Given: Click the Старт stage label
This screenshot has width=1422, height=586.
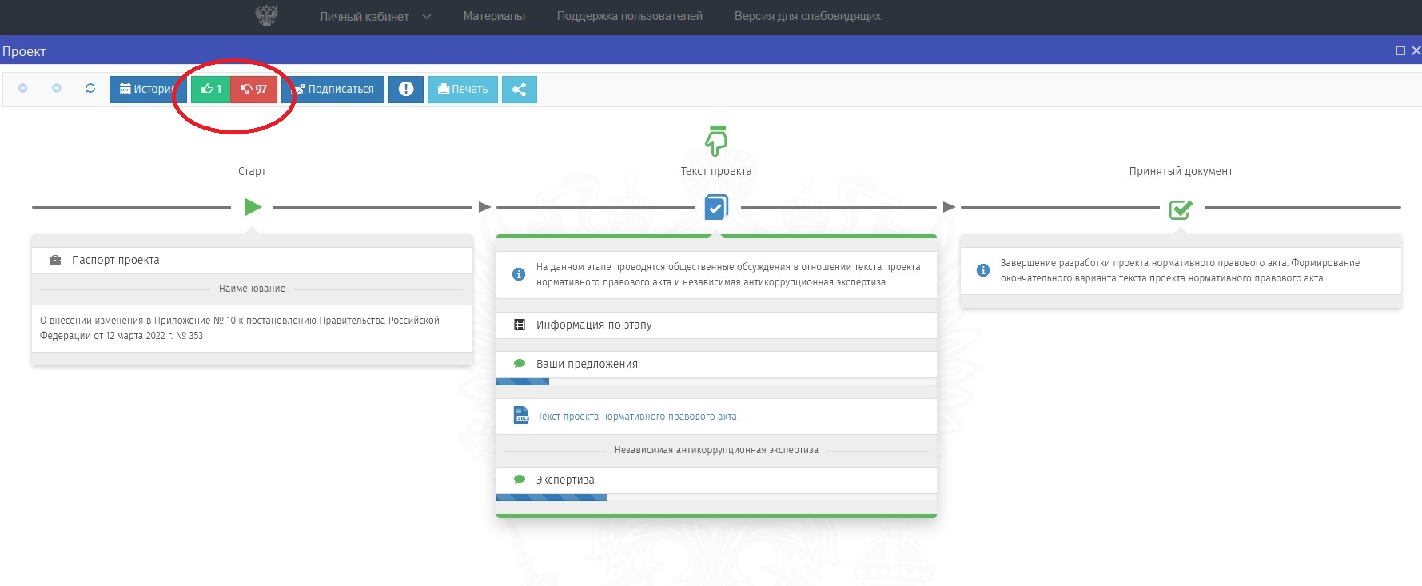Looking at the screenshot, I should coord(252,171).
